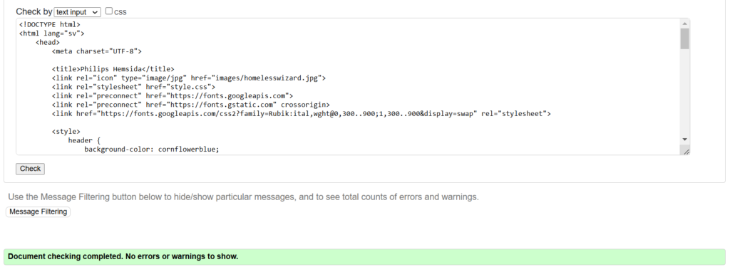Click the textarea scrollbar thumb

coord(684,38)
